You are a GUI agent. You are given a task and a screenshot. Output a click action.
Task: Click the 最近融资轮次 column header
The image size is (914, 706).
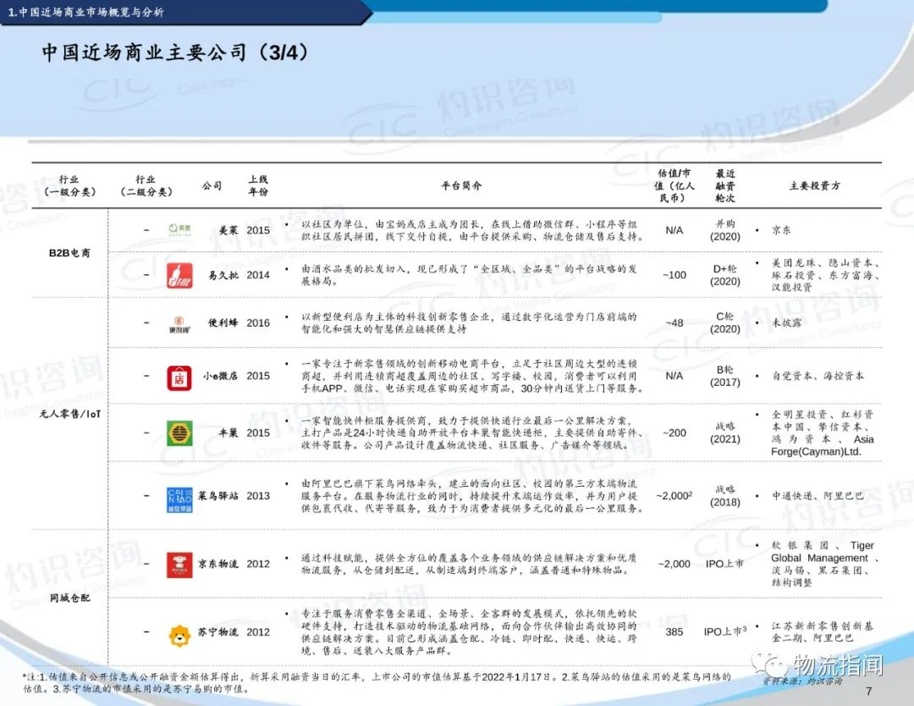724,185
